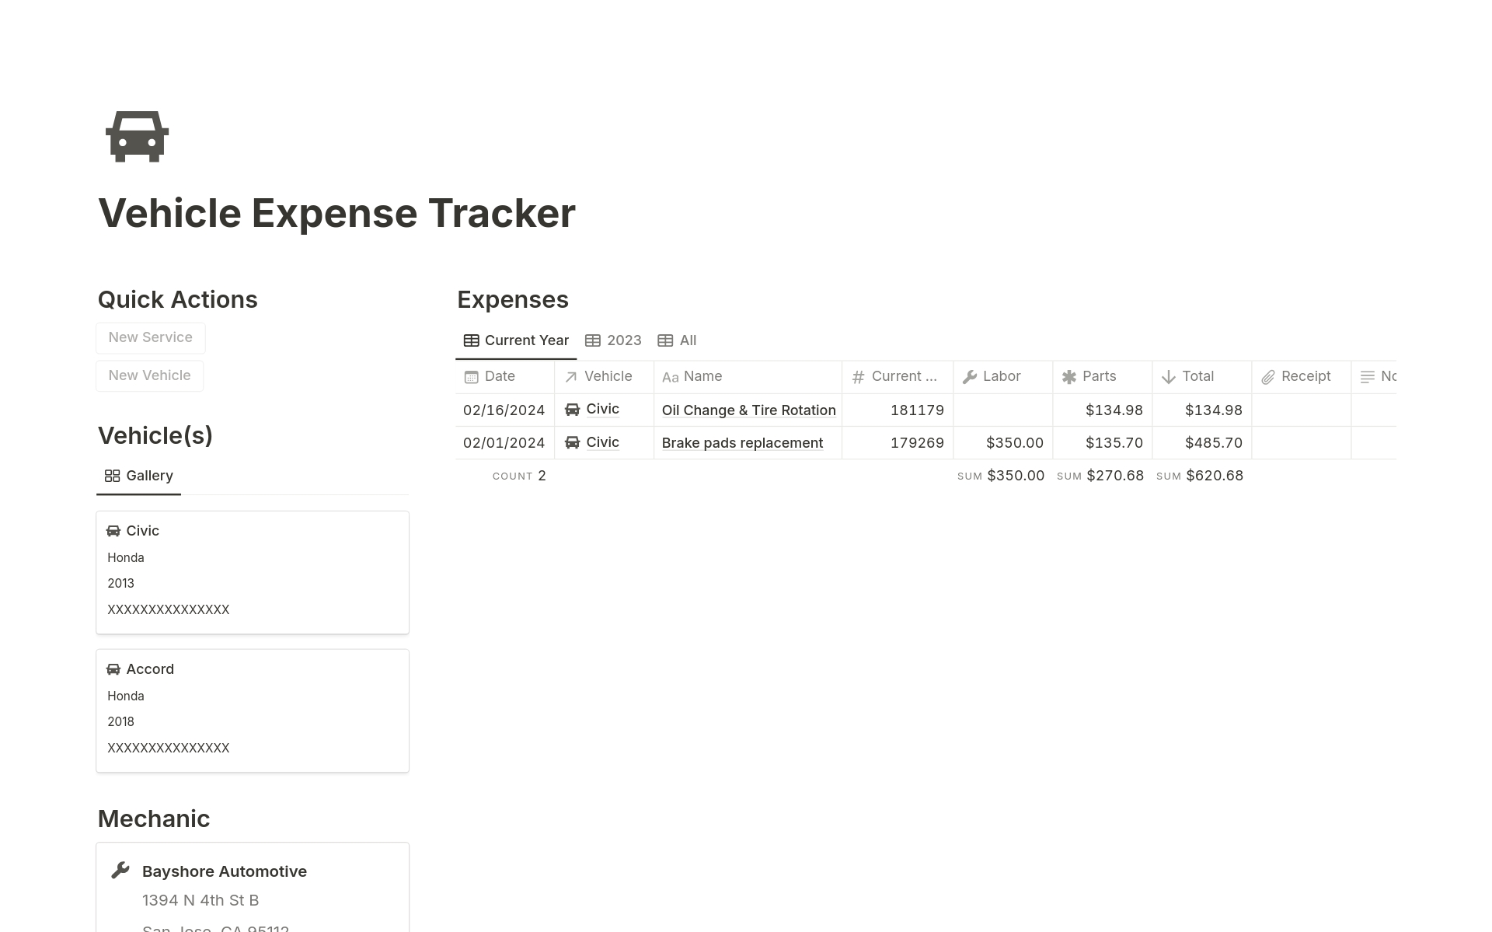The height and width of the screenshot is (932, 1492).
Task: Select the Current Year tab
Action: click(516, 340)
